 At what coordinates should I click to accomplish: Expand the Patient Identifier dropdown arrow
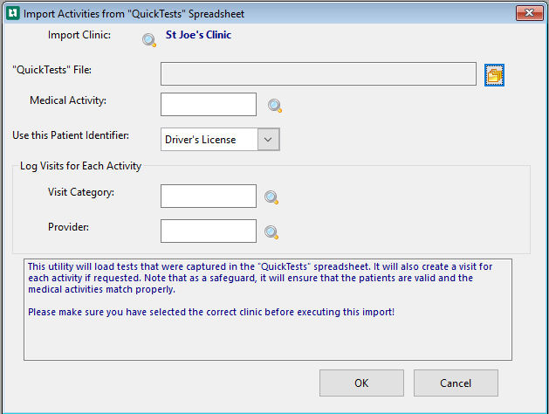(268, 140)
